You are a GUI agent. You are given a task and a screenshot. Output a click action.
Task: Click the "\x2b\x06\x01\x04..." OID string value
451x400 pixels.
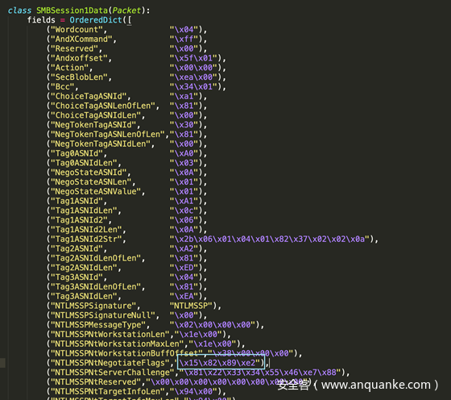point(270,239)
